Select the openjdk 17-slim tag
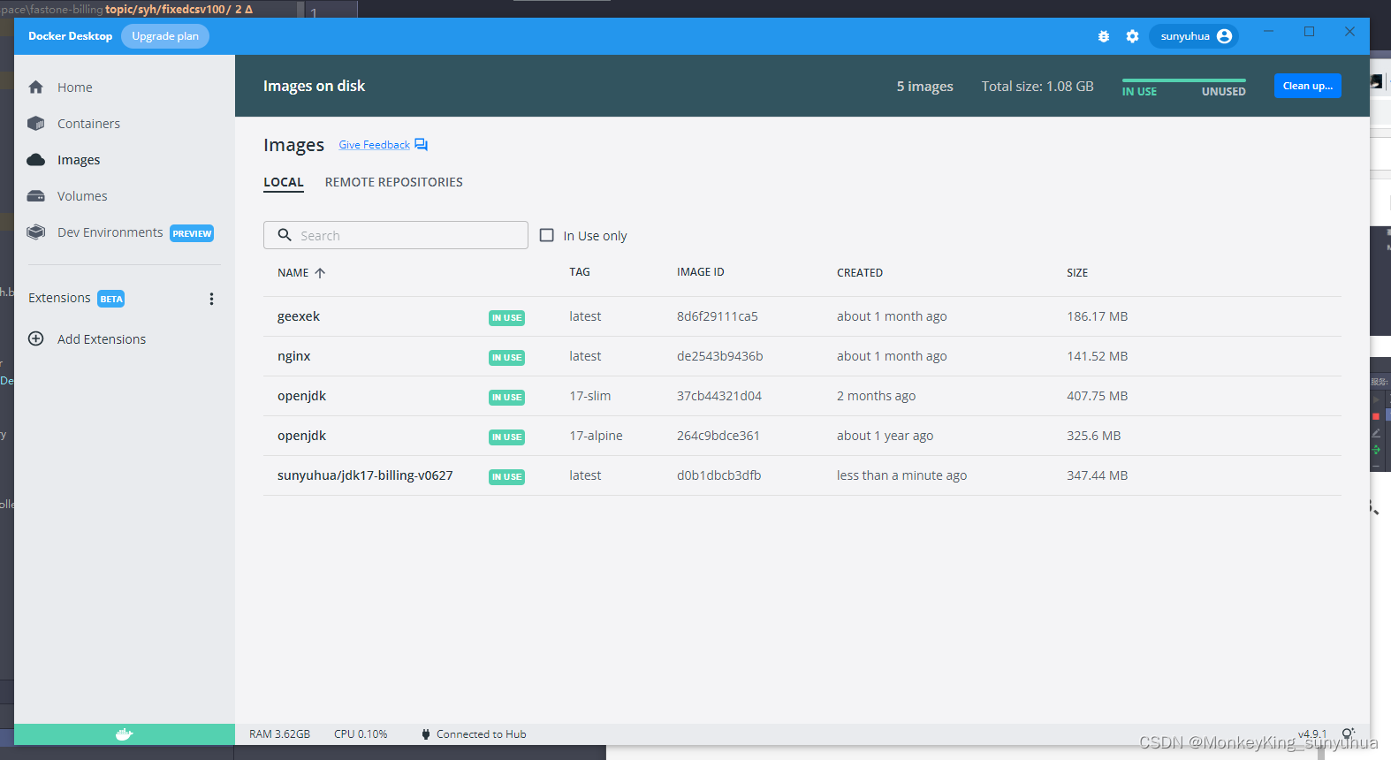This screenshot has width=1391, height=760. coord(590,396)
